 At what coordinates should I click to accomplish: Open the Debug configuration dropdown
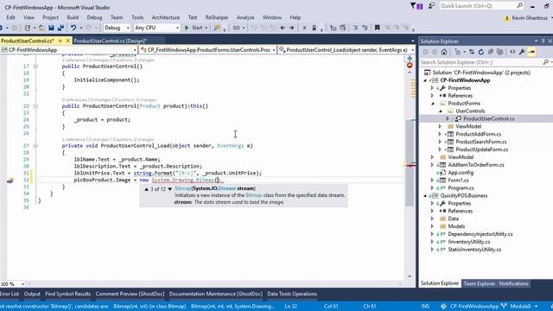118,28
